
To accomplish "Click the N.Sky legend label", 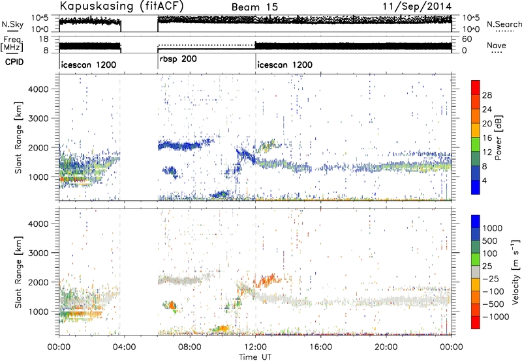I will 12,24.
